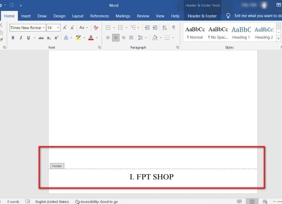282x204 pixels.
Task: Click Decrease Font Size icon
Action: coord(72,28)
